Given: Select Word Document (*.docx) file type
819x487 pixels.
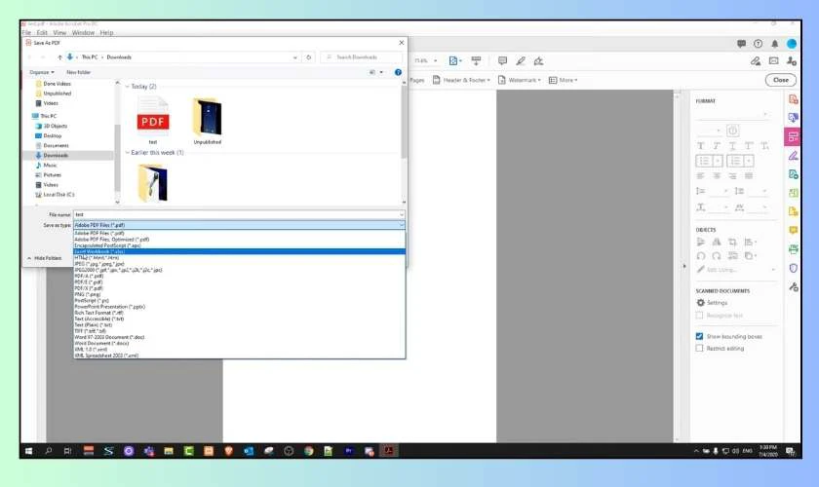Looking at the screenshot, I should [239, 343].
